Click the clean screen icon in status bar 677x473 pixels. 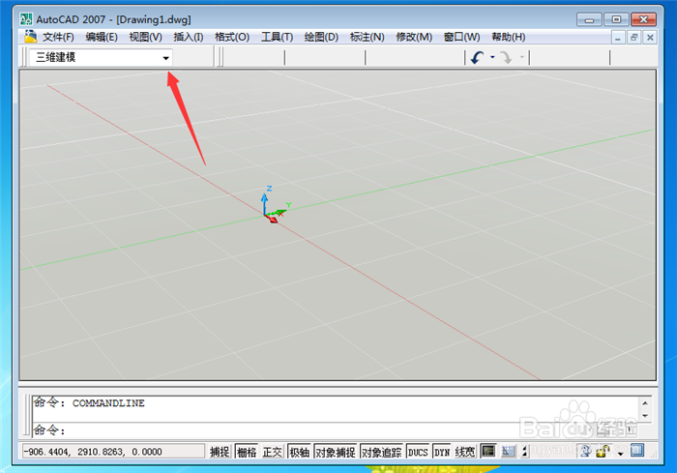637,450
